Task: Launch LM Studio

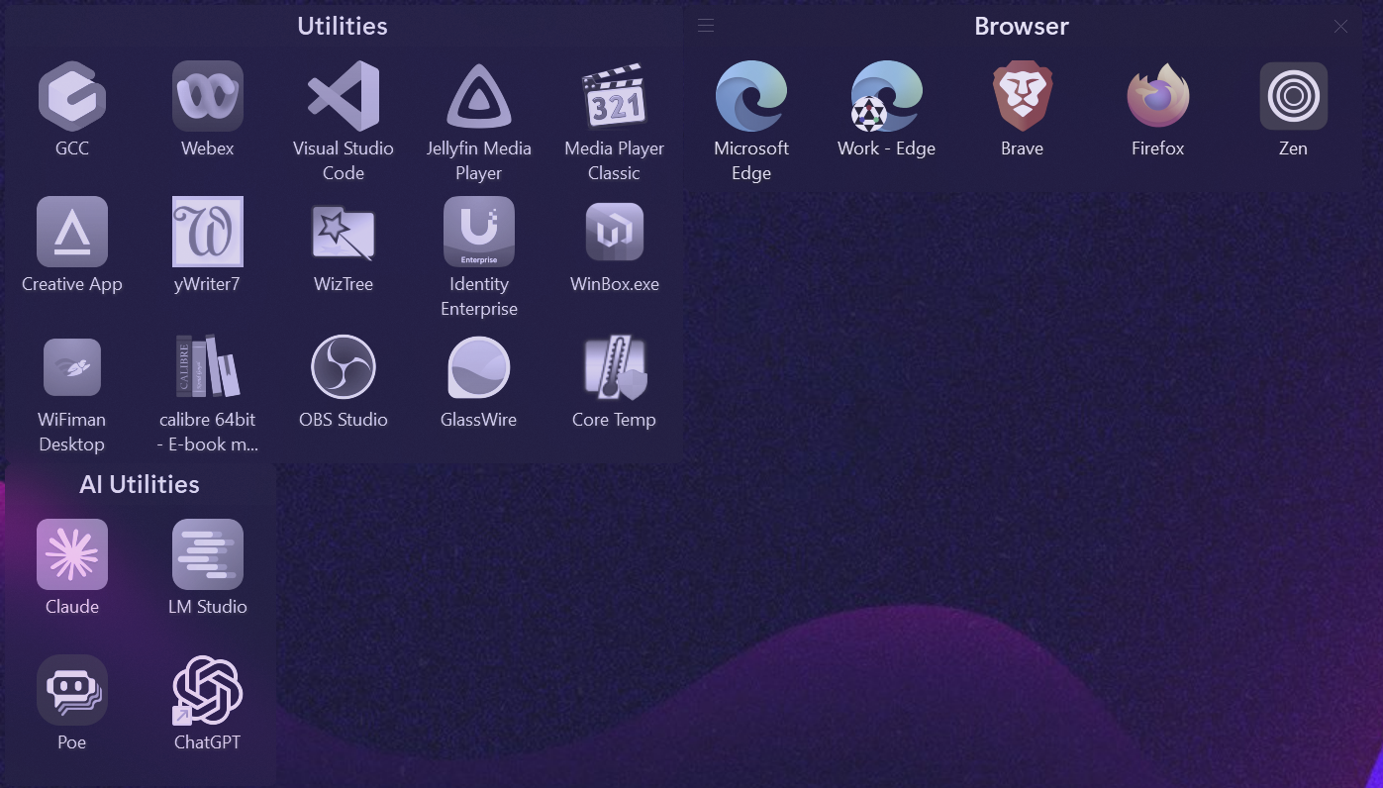Action: [x=208, y=554]
